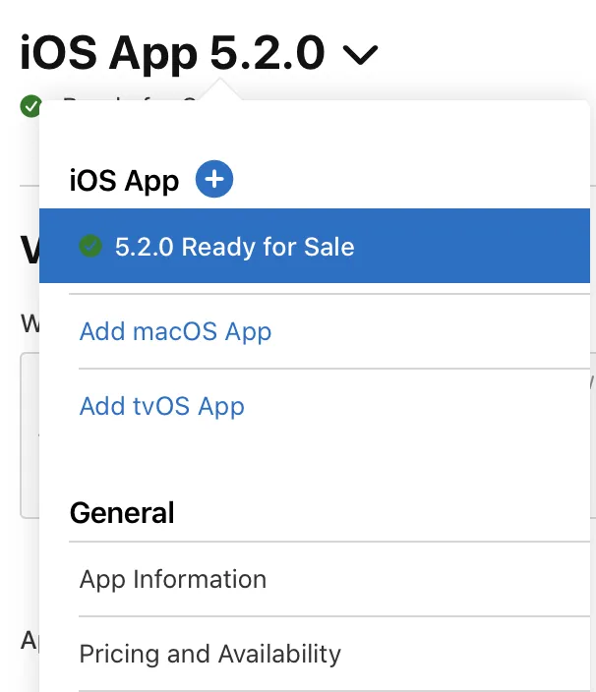596x692 pixels.
Task: Choose Add tvOS App
Action: pos(162,406)
